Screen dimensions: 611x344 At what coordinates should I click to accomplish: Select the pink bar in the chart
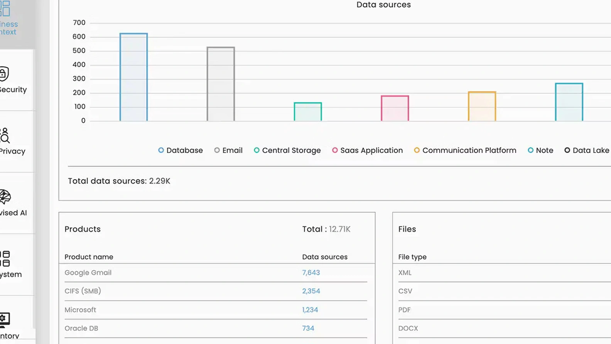pos(395,108)
